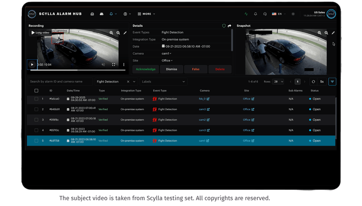Click the Snapshot image of the car
362x206 pixels.
[x=286, y=52]
